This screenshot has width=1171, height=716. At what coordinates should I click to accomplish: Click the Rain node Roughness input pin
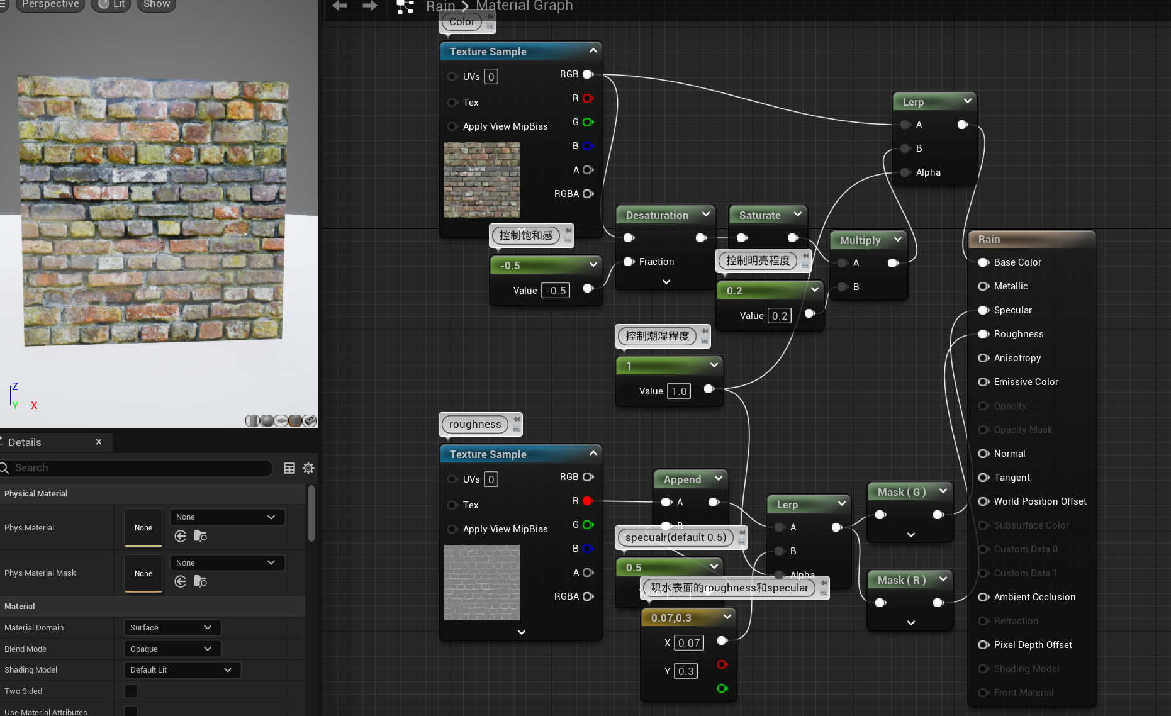click(983, 334)
